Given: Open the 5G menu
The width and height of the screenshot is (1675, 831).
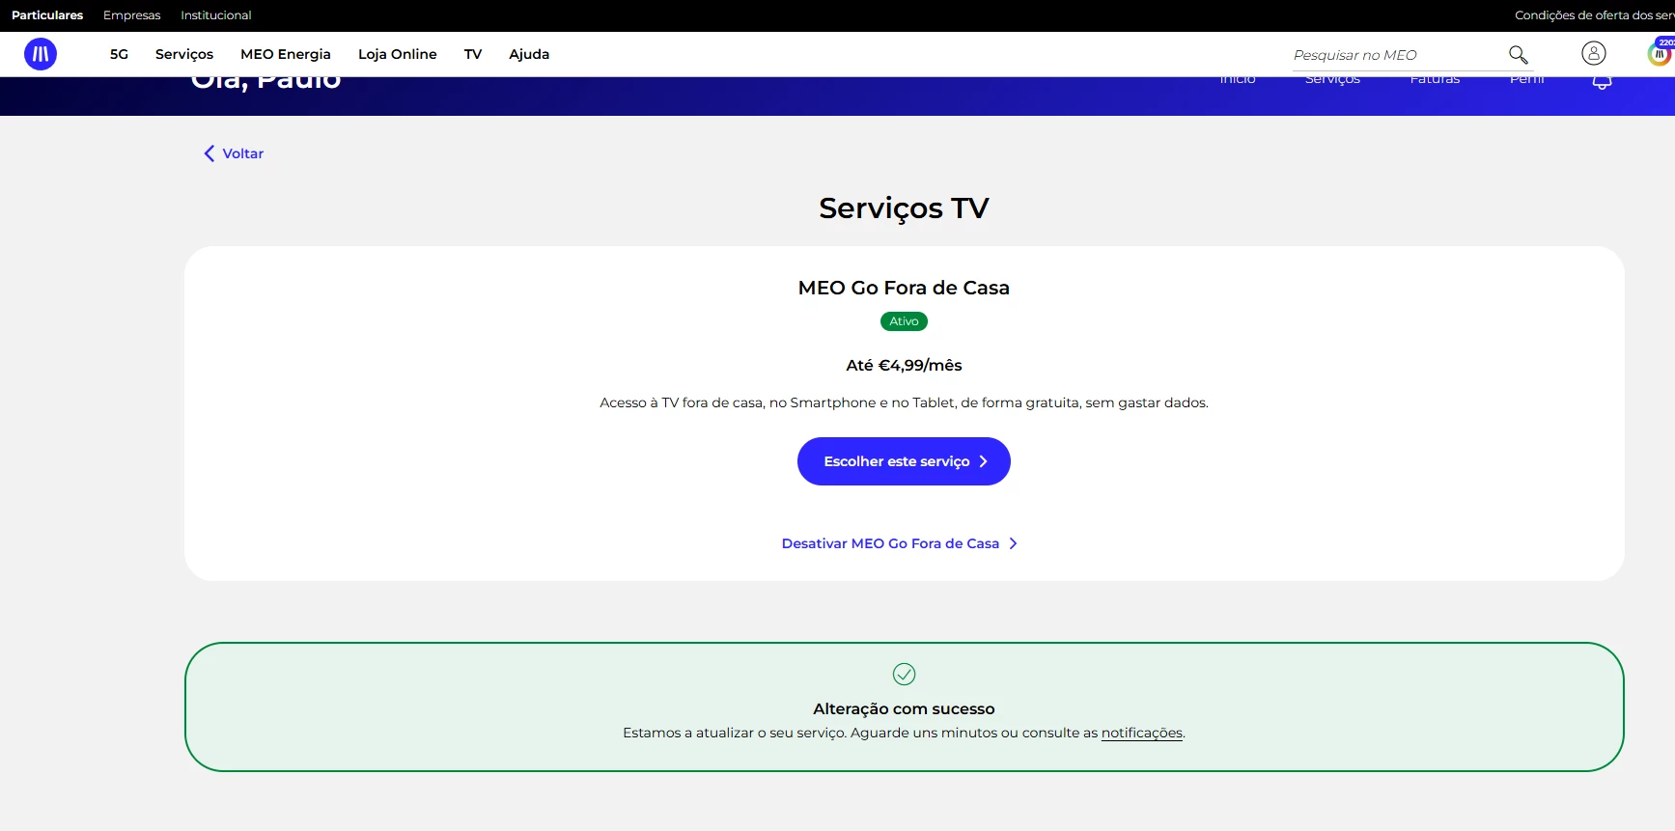Looking at the screenshot, I should point(119,54).
